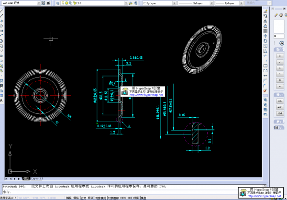Viewport: 287px width, 200px height.
Task: Select the Break tool
Action: (x=265, y=70)
